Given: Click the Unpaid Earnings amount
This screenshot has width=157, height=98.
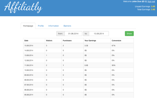Looking at the screenshot, I should (153, 7).
